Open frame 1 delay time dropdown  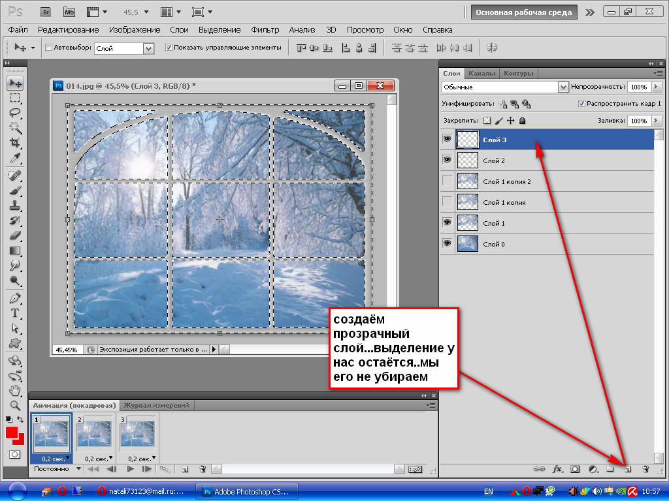coord(67,458)
